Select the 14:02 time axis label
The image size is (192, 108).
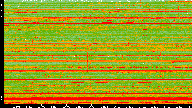(29, 107)
